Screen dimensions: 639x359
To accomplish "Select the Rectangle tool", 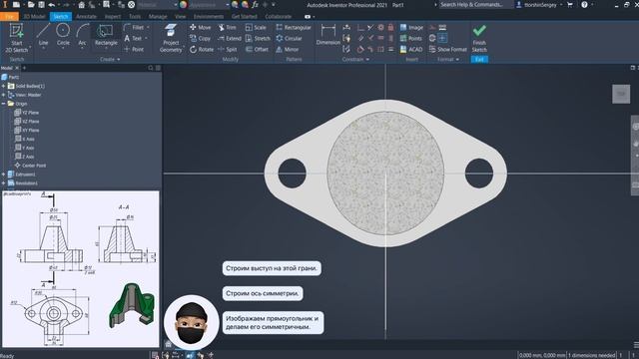I will (106, 35).
